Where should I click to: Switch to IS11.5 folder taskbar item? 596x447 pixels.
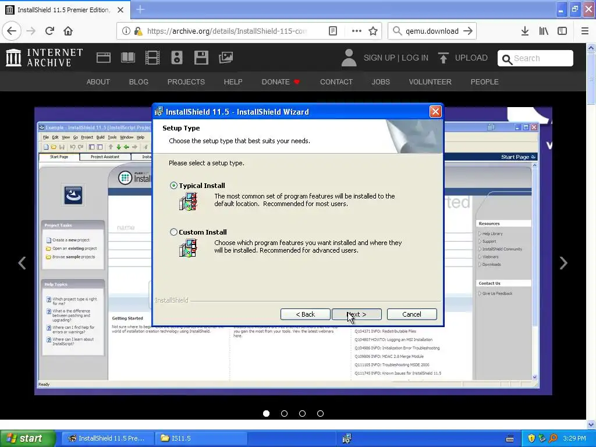click(x=201, y=438)
